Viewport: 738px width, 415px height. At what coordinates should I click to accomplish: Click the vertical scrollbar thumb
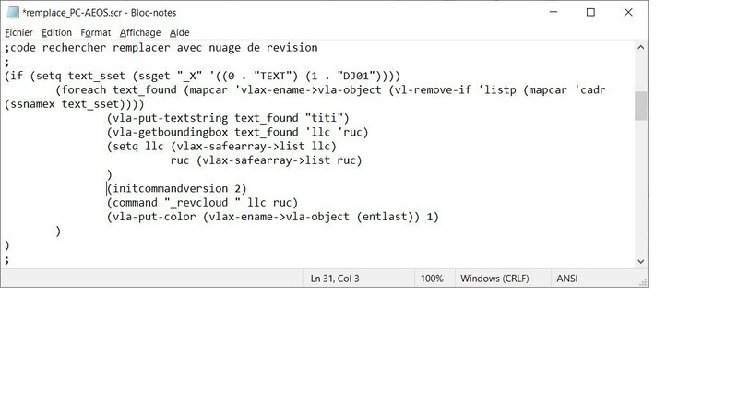pyautogui.click(x=639, y=106)
